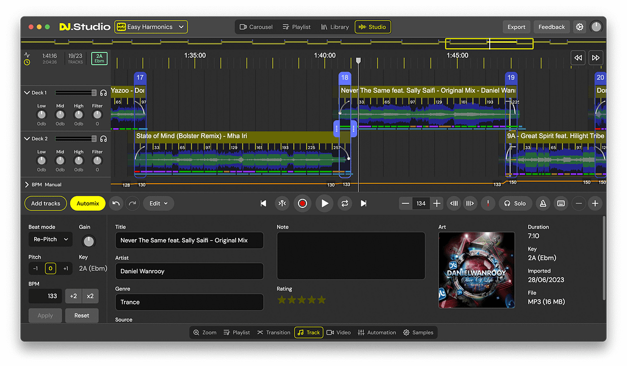The image size is (627, 366).
Task: Open the keyboard shortcuts icon
Action: 560,204
